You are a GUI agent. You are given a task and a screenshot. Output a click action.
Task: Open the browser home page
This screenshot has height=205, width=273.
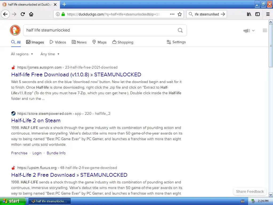click(31, 14)
